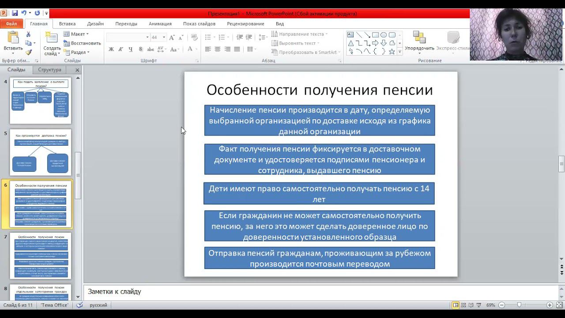The width and height of the screenshot is (565, 318).
Task: Decrease the list indent level
Action: pyautogui.click(x=239, y=37)
